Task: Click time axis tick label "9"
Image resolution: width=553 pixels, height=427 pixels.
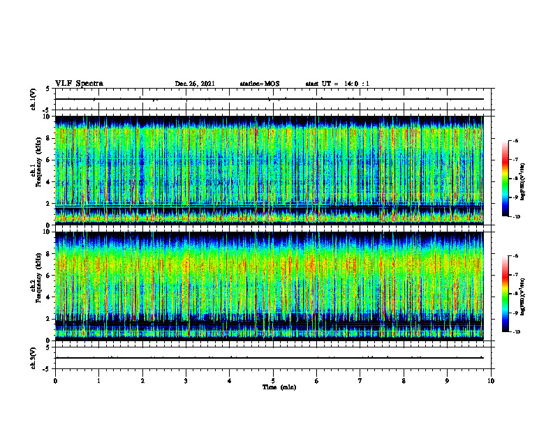Action: (x=447, y=381)
